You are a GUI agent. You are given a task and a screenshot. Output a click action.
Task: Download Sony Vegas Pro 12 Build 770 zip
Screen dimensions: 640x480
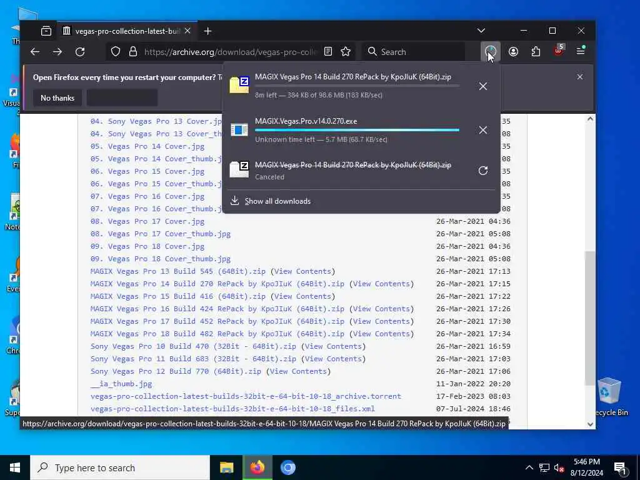click(176, 371)
